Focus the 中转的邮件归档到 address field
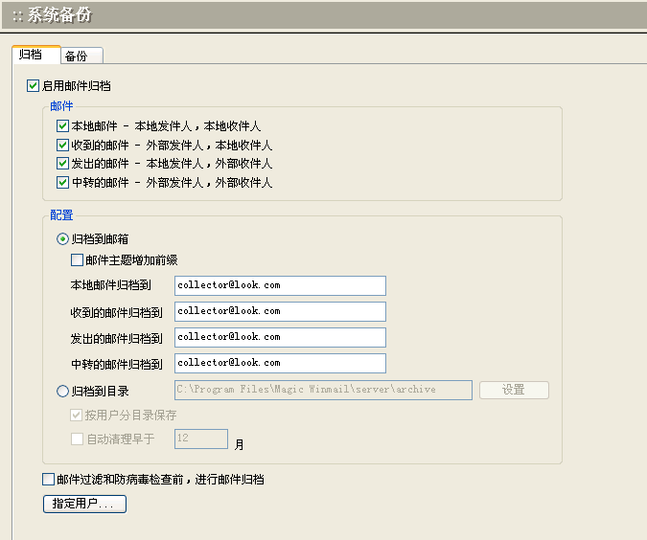Image resolution: width=647 pixels, height=540 pixels. coord(280,363)
